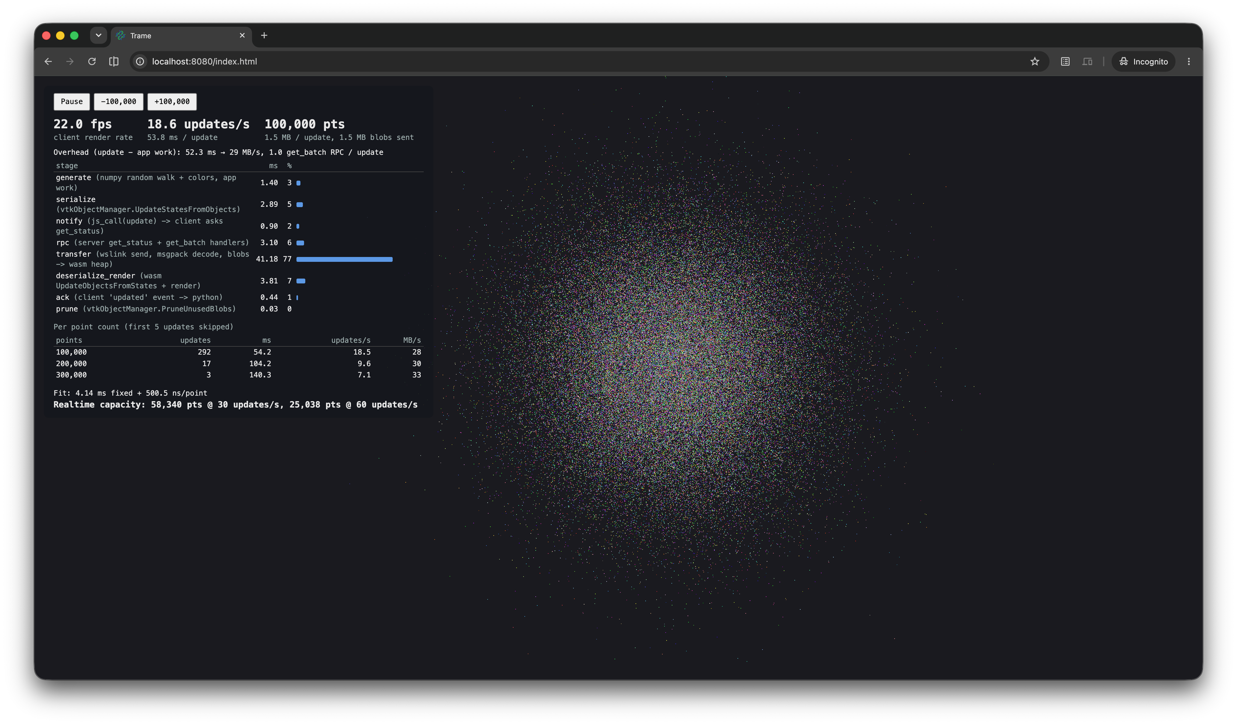This screenshot has width=1237, height=725.
Task: Click the media/devices toolbar icon
Action: 1087,61
